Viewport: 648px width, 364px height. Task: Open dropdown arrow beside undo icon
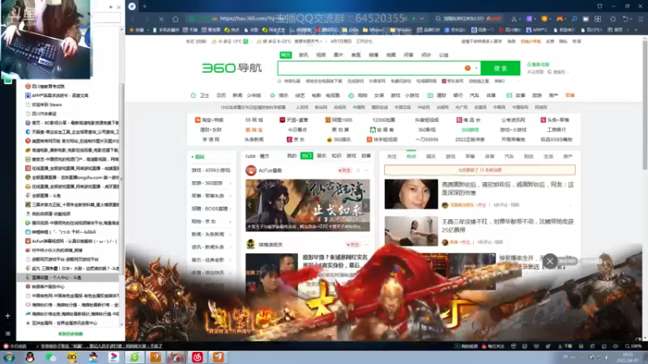tap(632, 19)
